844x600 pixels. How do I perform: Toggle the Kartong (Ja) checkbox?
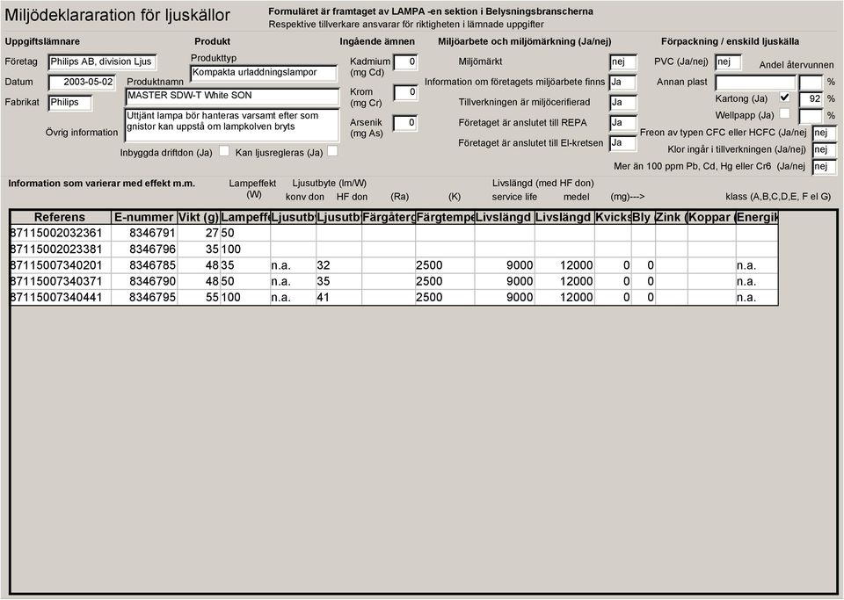coord(785,98)
